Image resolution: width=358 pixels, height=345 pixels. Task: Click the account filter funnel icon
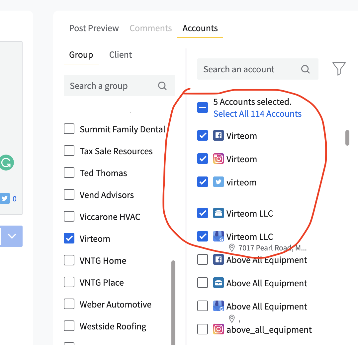pyautogui.click(x=339, y=69)
